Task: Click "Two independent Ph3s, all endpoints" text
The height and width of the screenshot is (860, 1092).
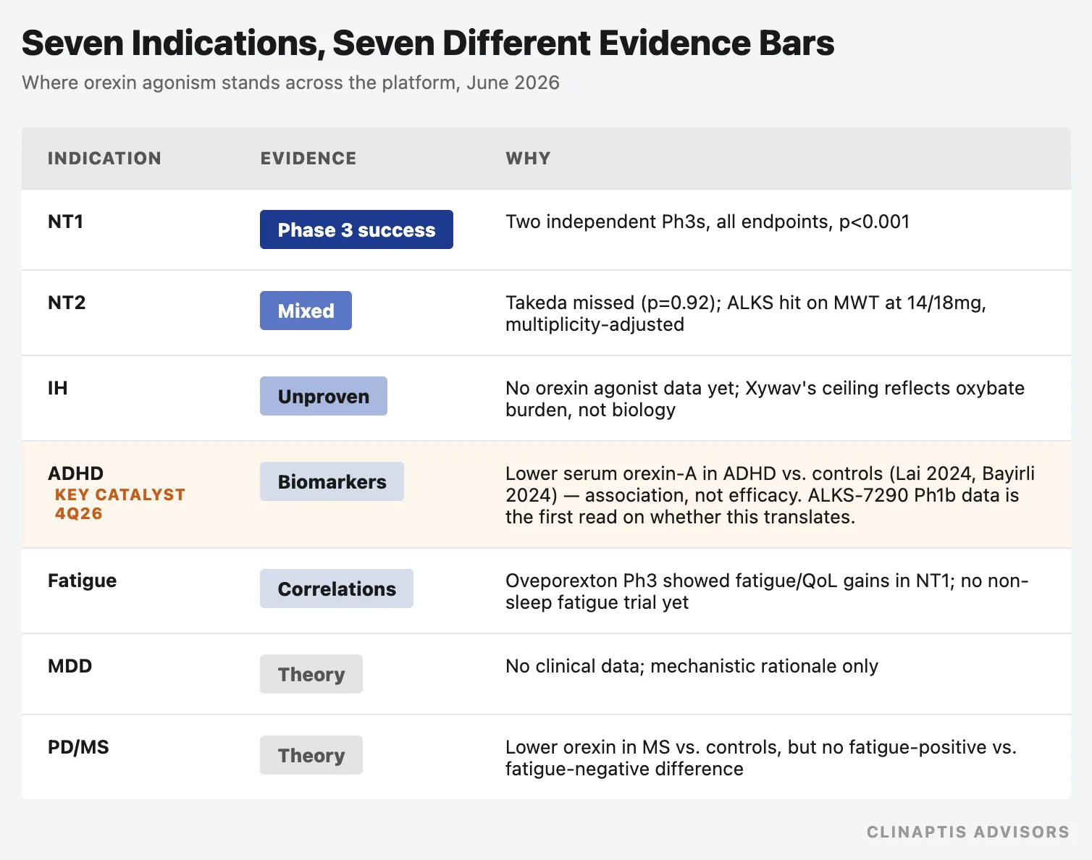Action: pos(707,222)
